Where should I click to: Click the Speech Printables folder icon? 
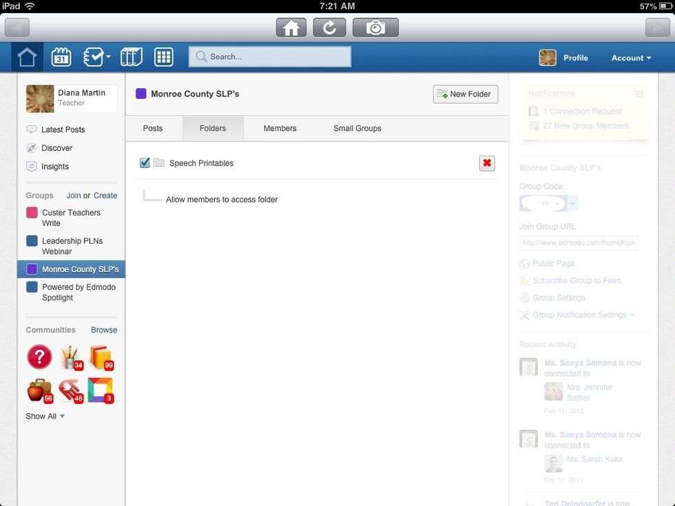point(159,162)
